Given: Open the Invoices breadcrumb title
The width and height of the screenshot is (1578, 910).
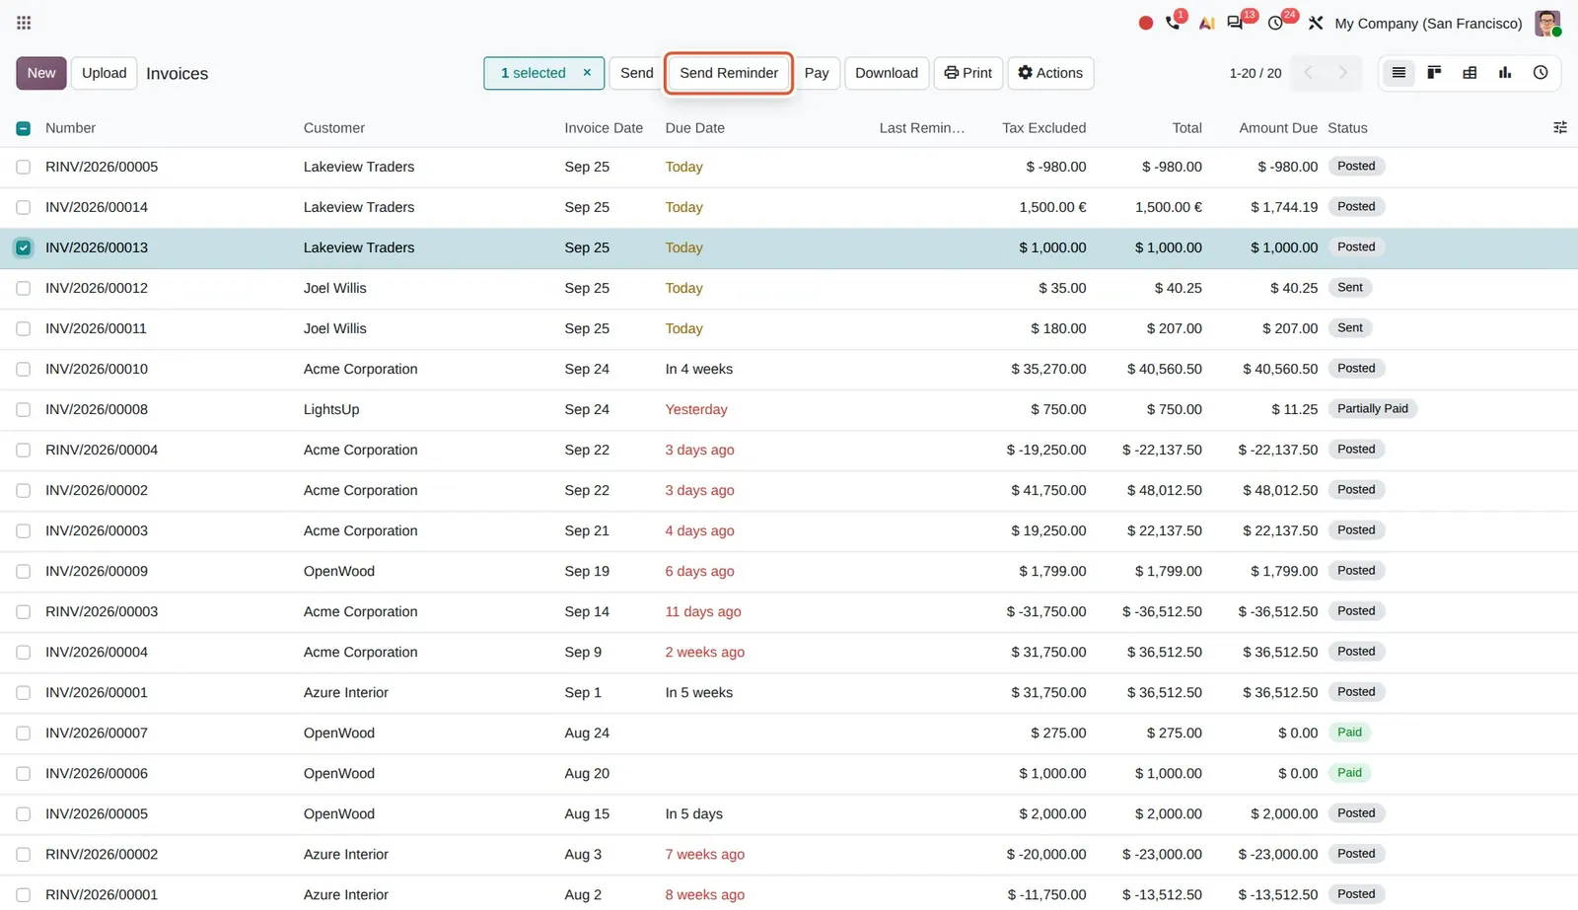Looking at the screenshot, I should pyautogui.click(x=177, y=74).
